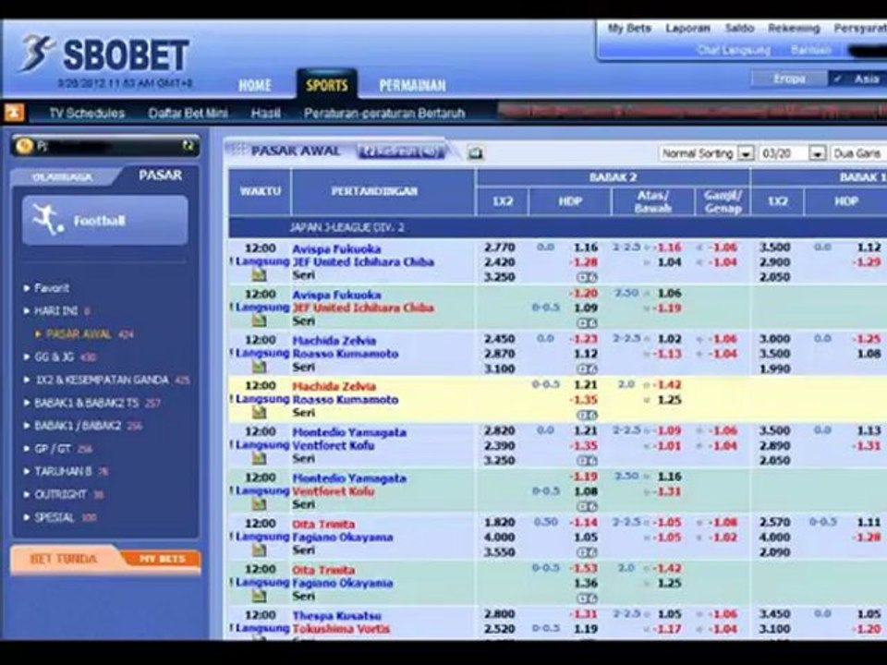Click more-bets icon in yellow Machida Zelvia row
887x665 pixels.
[587, 415]
